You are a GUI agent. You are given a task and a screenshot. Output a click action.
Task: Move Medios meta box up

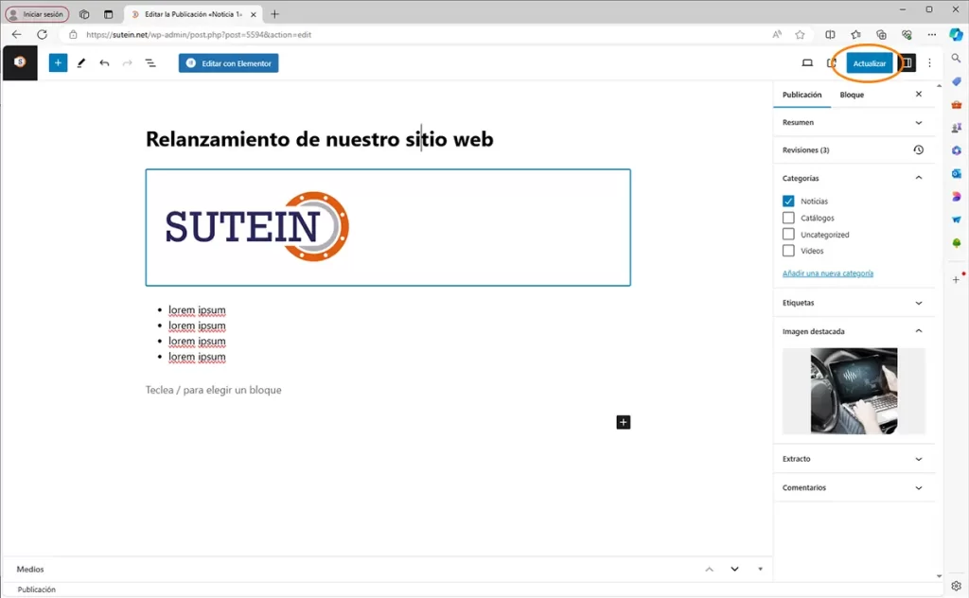[710, 569]
